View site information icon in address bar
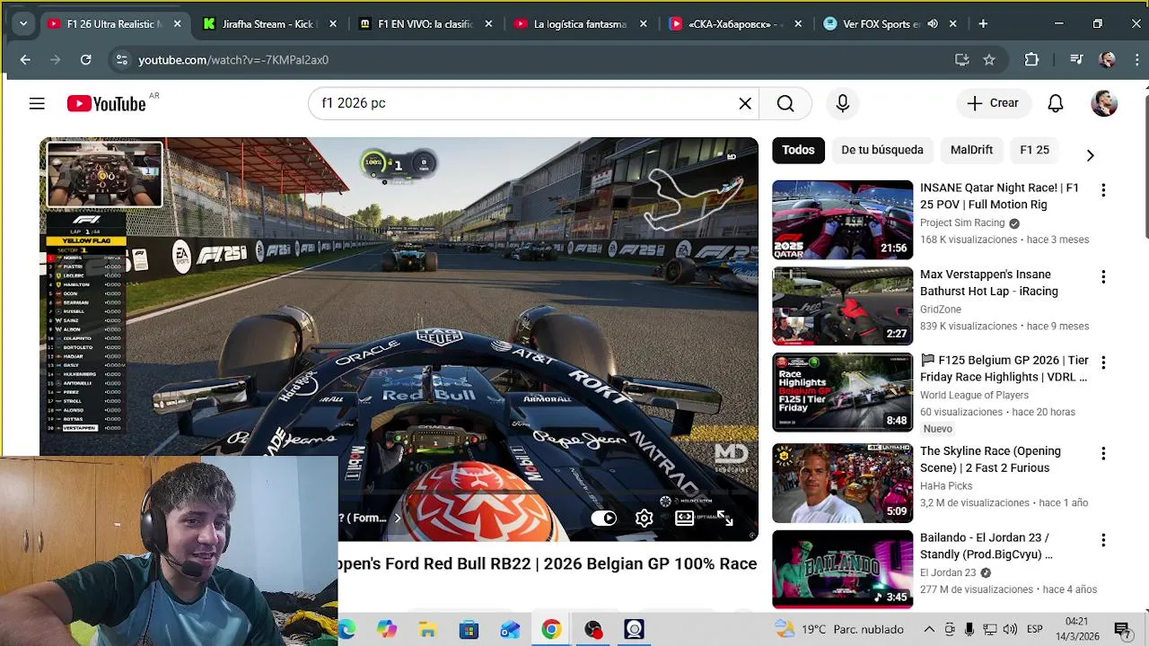This screenshot has width=1149, height=646. pos(121,60)
